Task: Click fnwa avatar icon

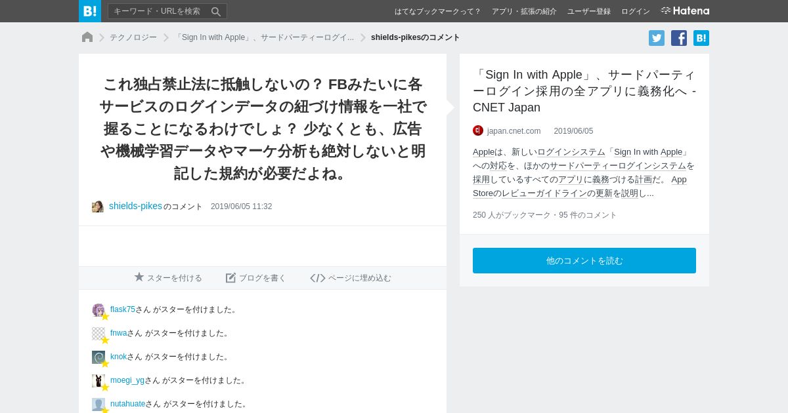Action: pos(98,334)
